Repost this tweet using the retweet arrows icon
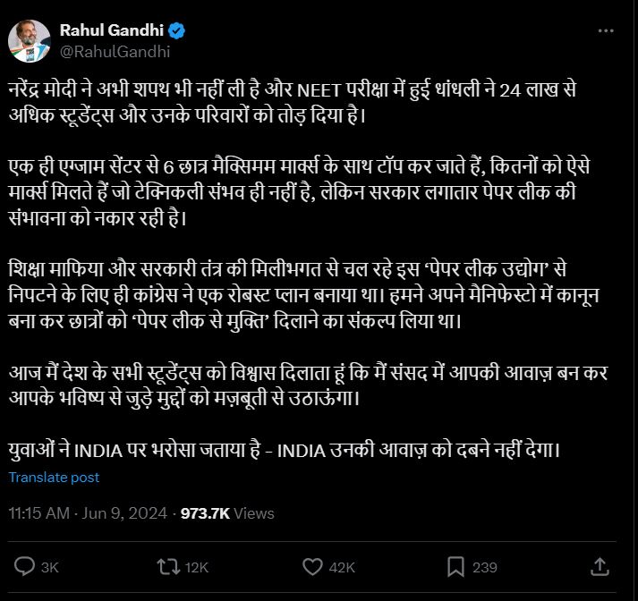Image resolution: width=638 pixels, height=601 pixels. 167,566
